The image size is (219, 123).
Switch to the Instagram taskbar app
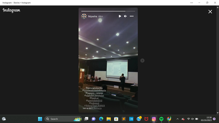pyautogui.click(x=154, y=119)
